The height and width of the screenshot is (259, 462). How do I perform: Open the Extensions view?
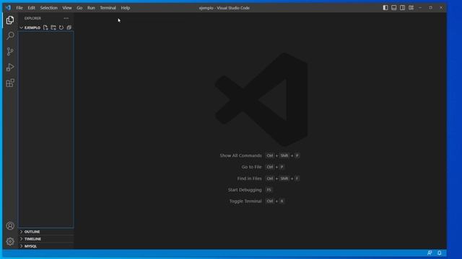click(10, 83)
